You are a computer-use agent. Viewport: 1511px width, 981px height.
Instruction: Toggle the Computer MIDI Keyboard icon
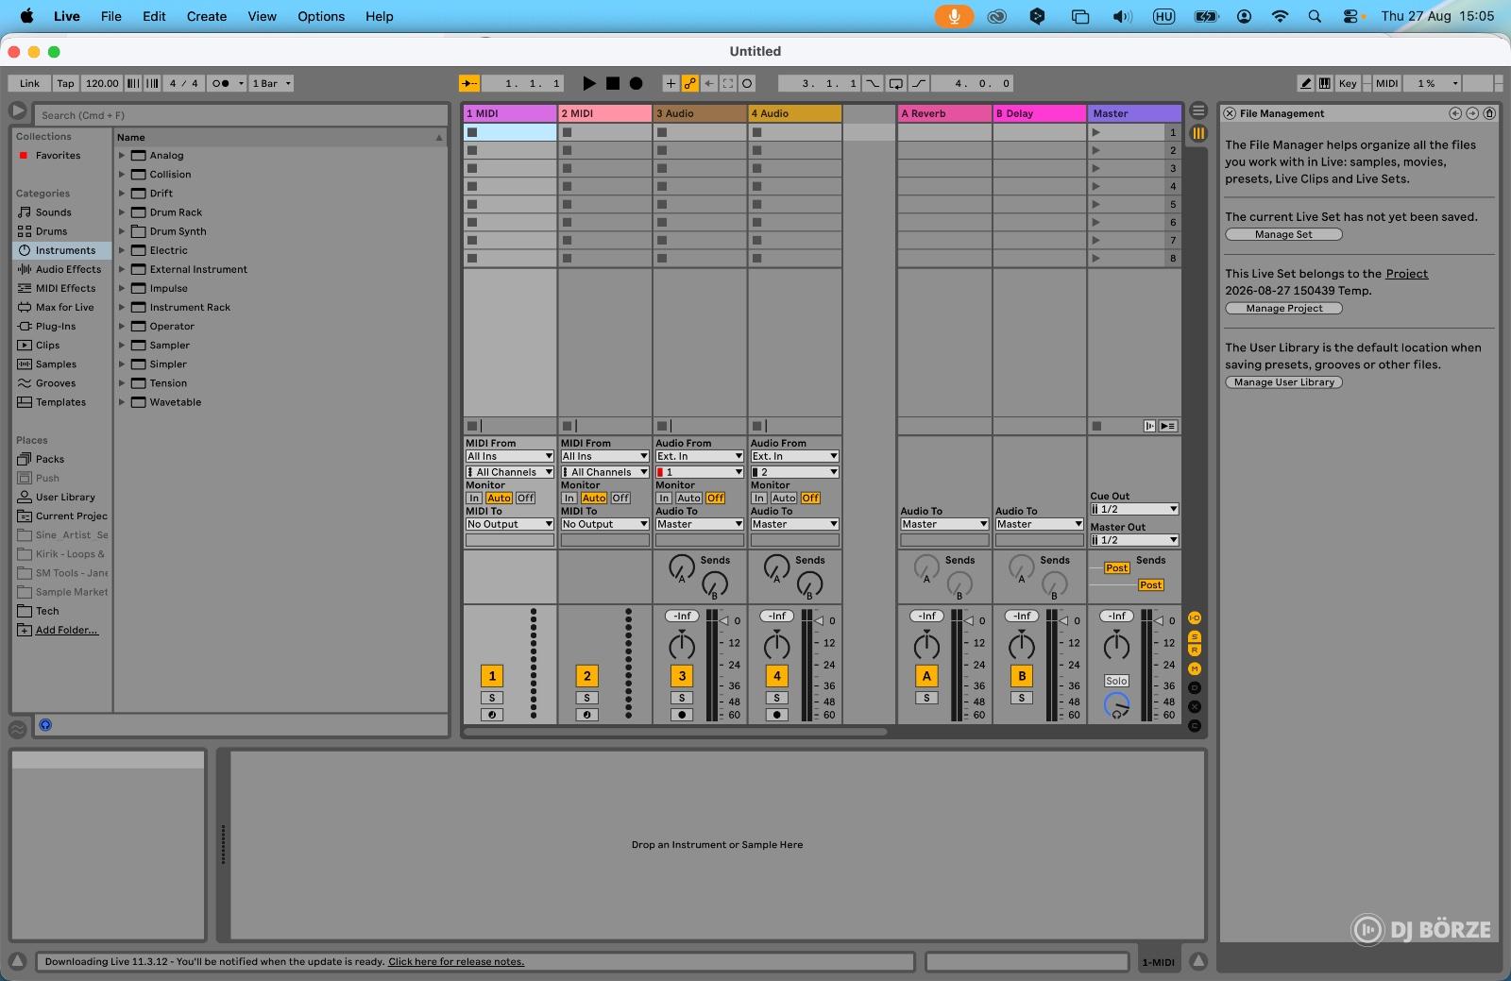coord(1325,83)
